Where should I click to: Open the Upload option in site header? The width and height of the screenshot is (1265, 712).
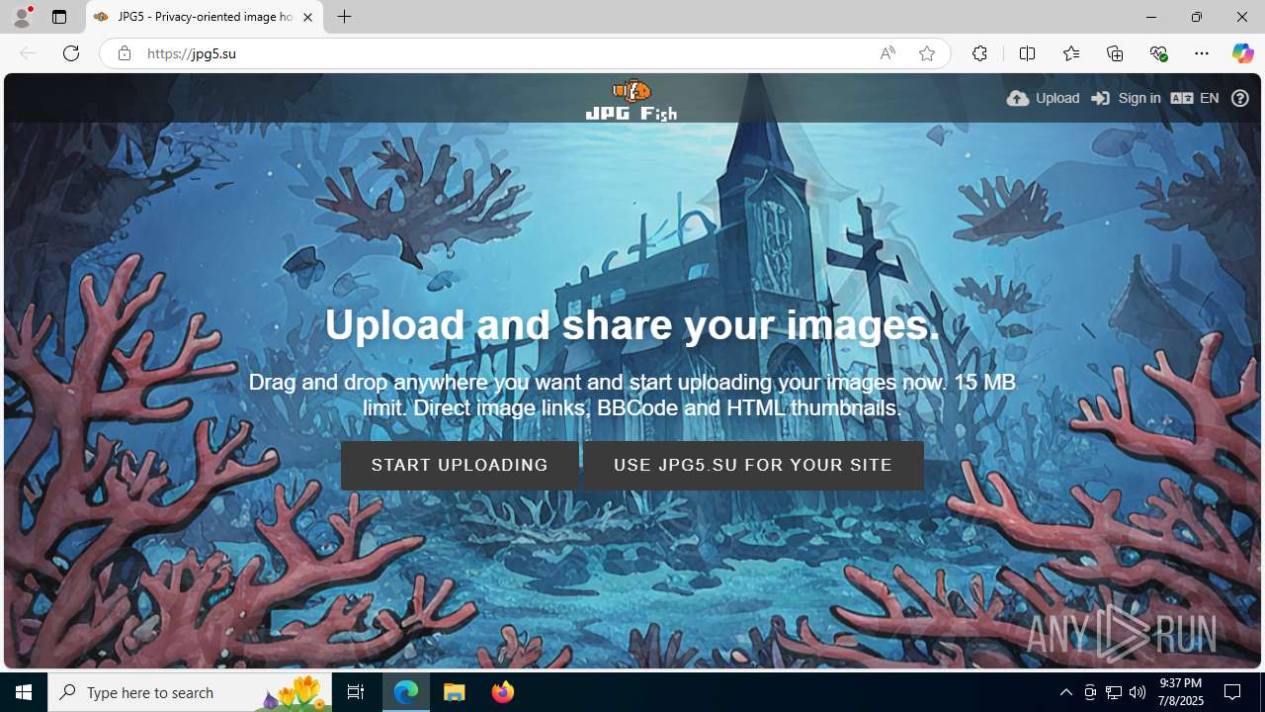coord(1043,98)
